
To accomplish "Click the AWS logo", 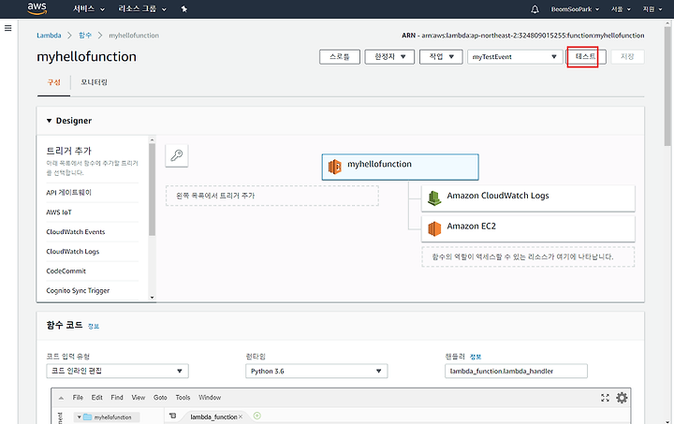I will click(x=37, y=8).
